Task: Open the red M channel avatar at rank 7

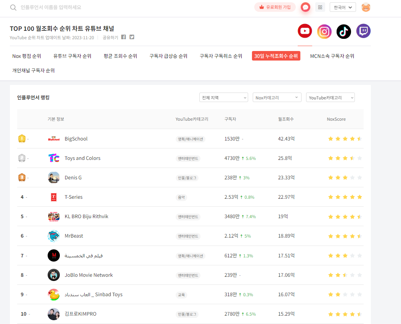Action: (x=54, y=255)
